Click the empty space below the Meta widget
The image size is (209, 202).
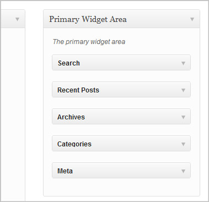point(121,187)
